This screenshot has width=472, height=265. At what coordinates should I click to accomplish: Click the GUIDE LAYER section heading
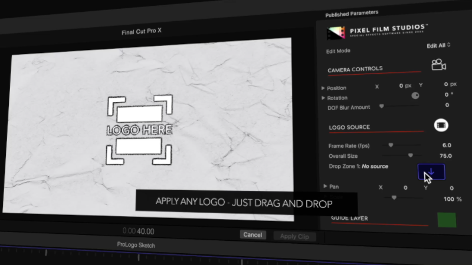coord(349,218)
